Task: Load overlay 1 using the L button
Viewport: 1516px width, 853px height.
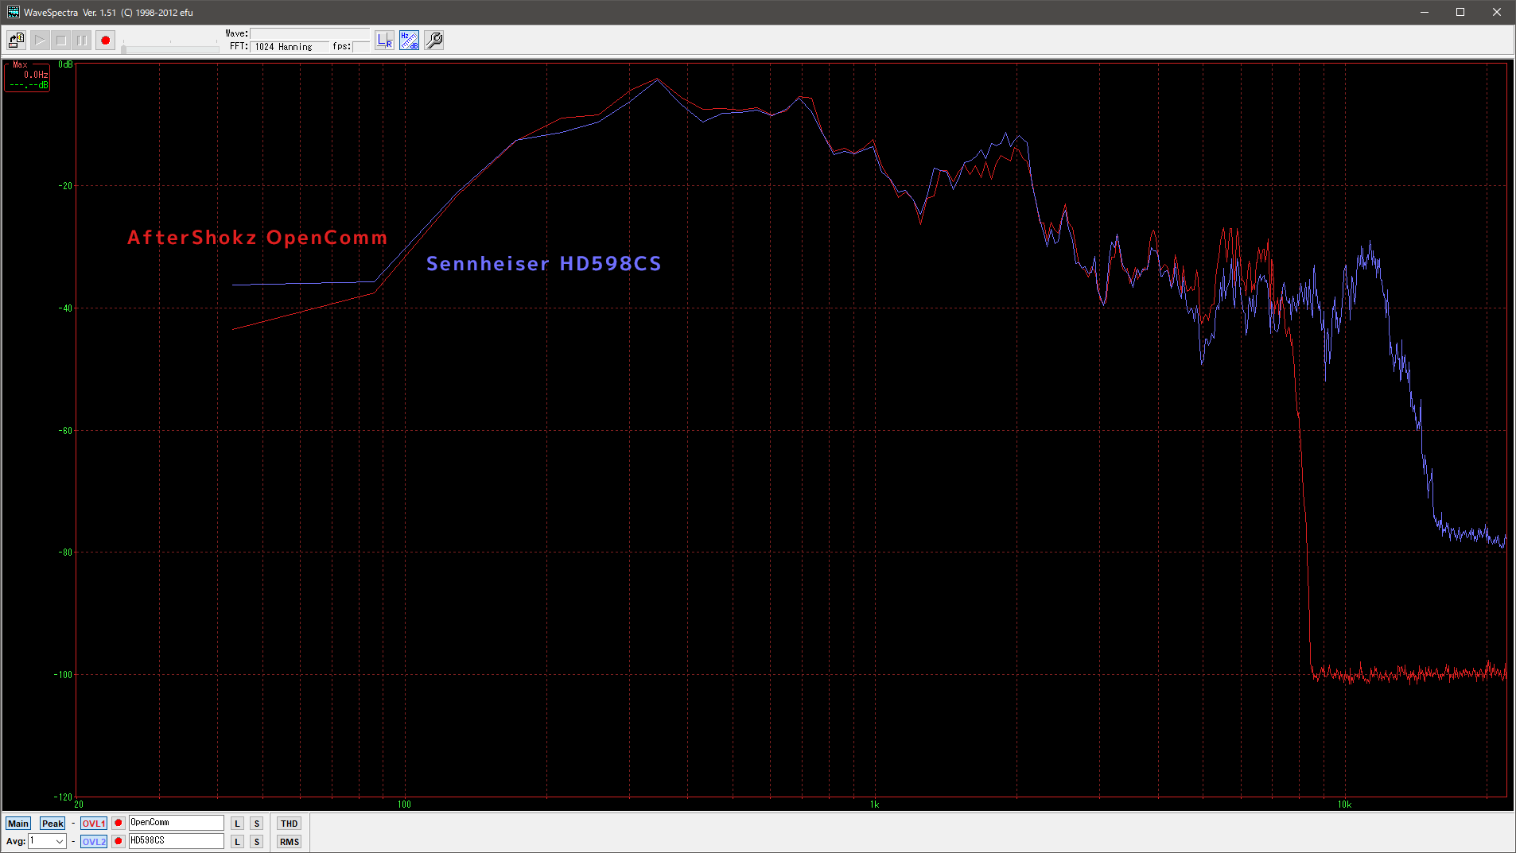Action: coord(237,824)
